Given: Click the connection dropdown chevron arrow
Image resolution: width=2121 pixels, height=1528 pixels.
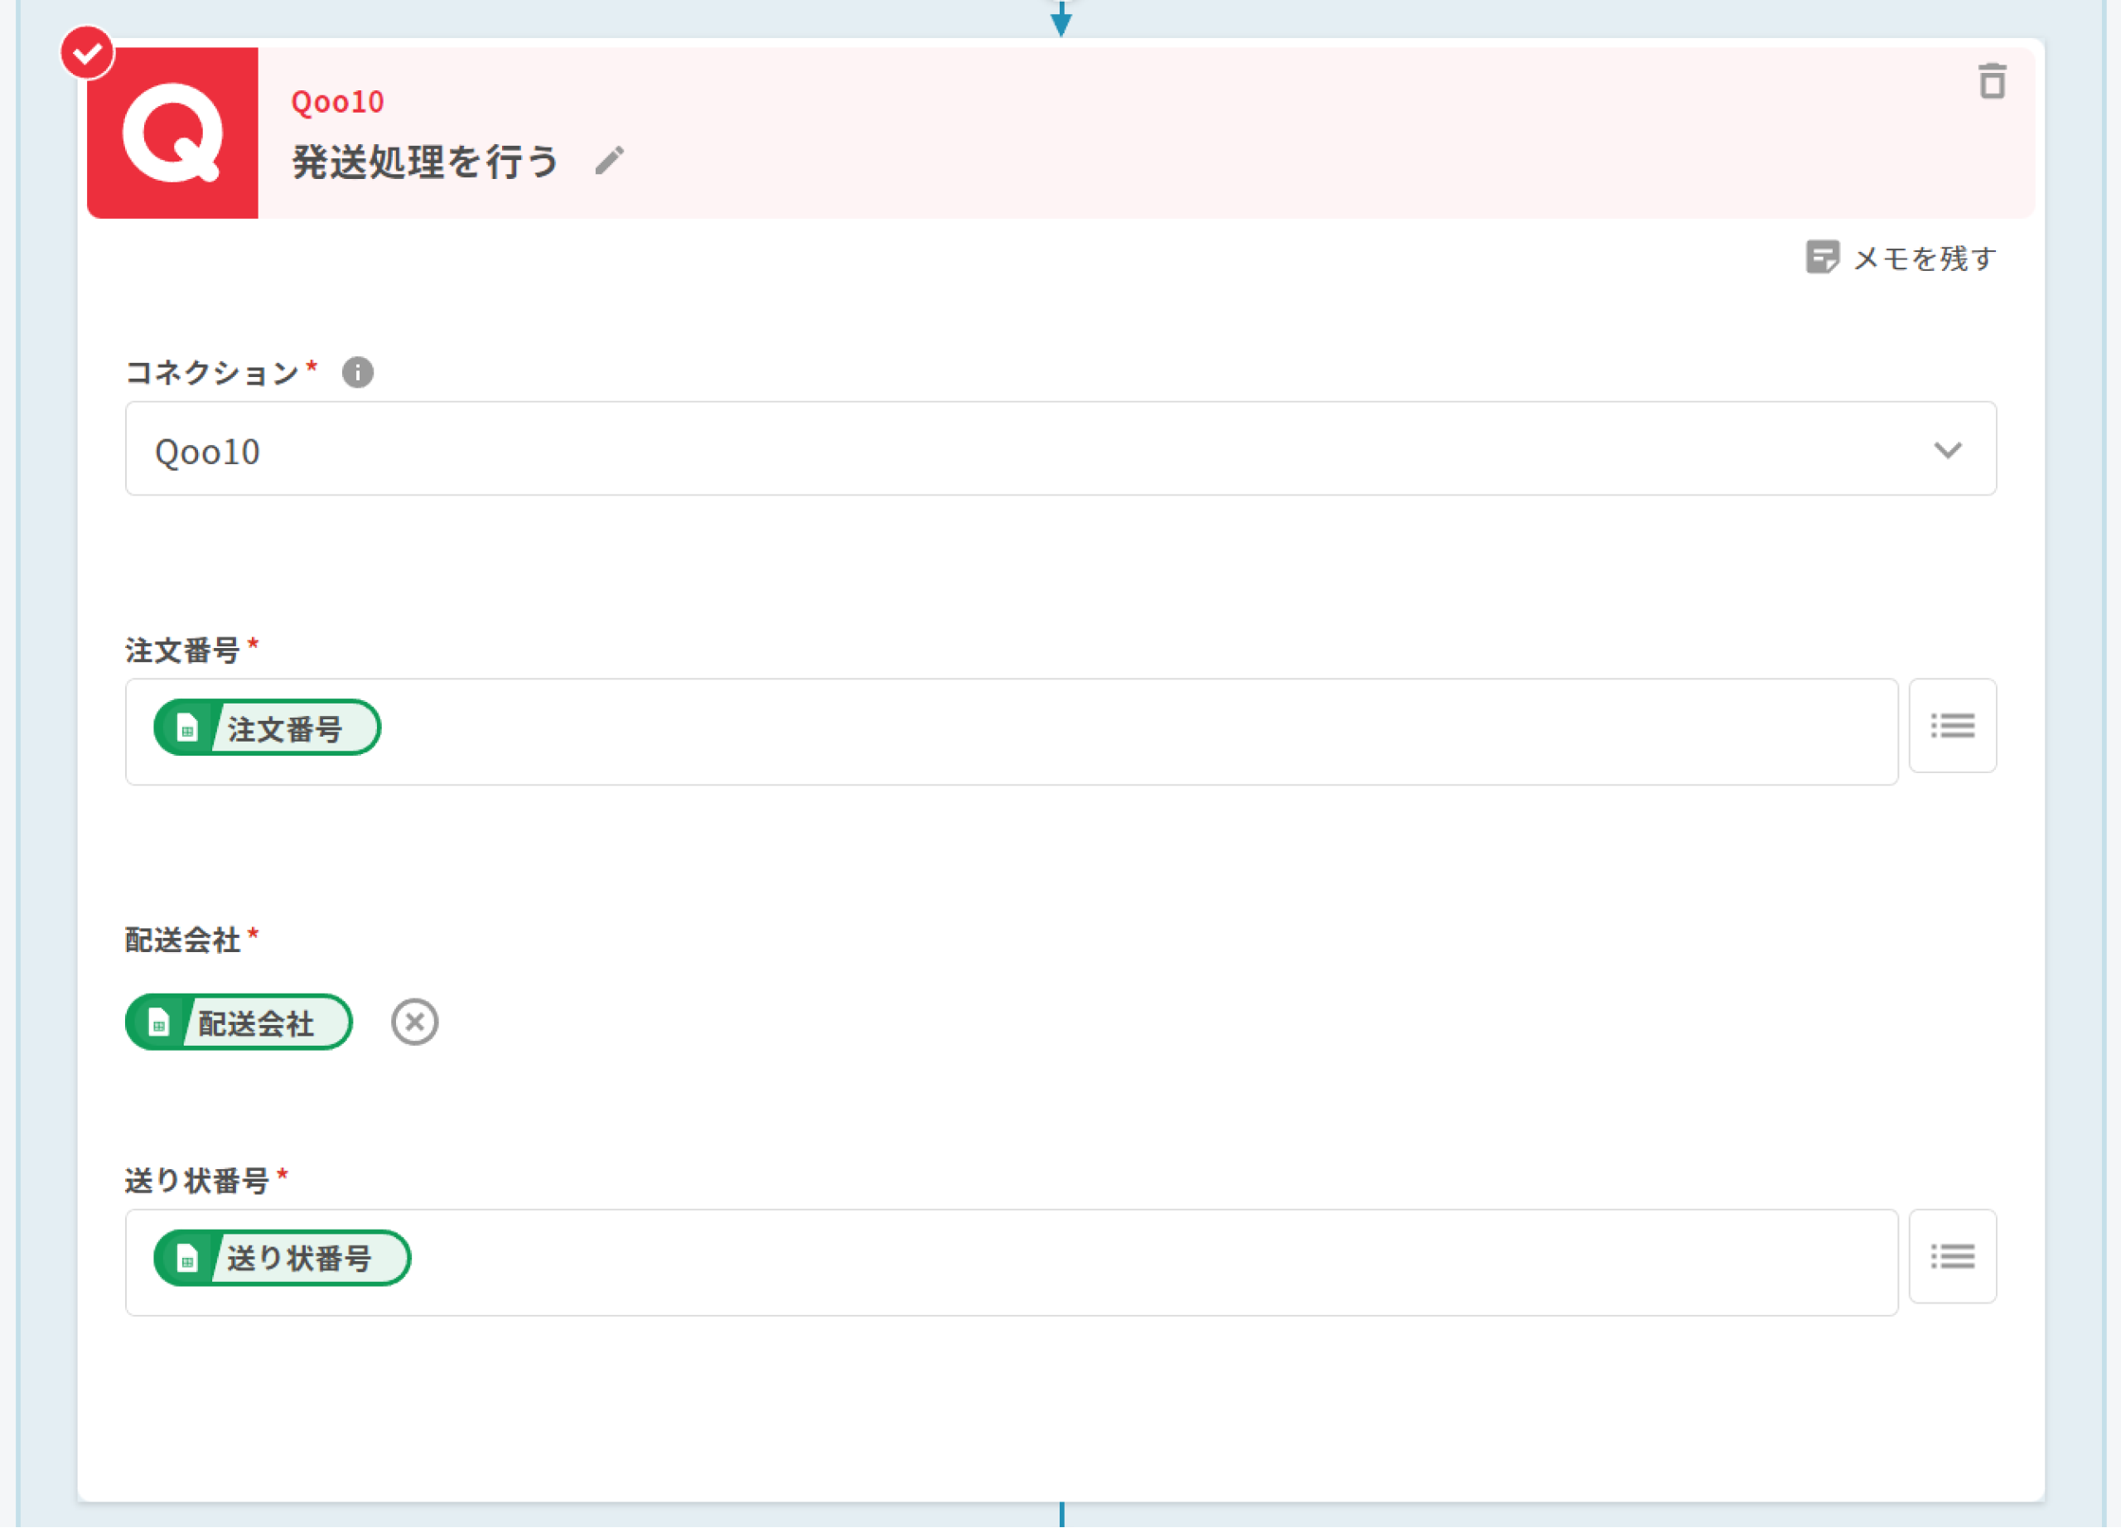Looking at the screenshot, I should coord(1947,451).
